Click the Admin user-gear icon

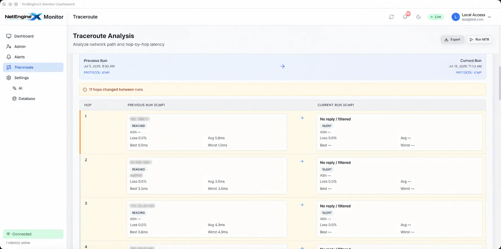point(9,46)
